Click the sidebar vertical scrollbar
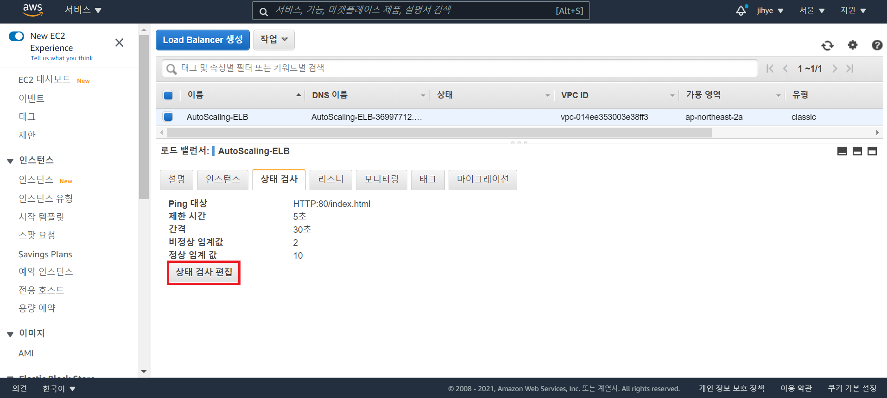The image size is (887, 398). (x=144, y=117)
